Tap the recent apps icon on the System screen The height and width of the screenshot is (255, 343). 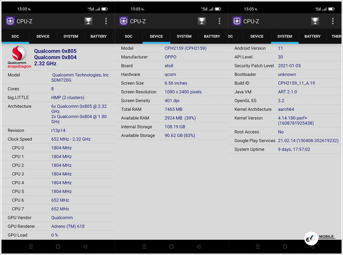258,247
